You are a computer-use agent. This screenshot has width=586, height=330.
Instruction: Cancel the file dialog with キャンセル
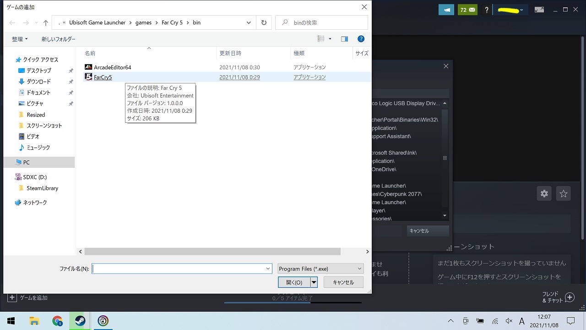pos(343,282)
